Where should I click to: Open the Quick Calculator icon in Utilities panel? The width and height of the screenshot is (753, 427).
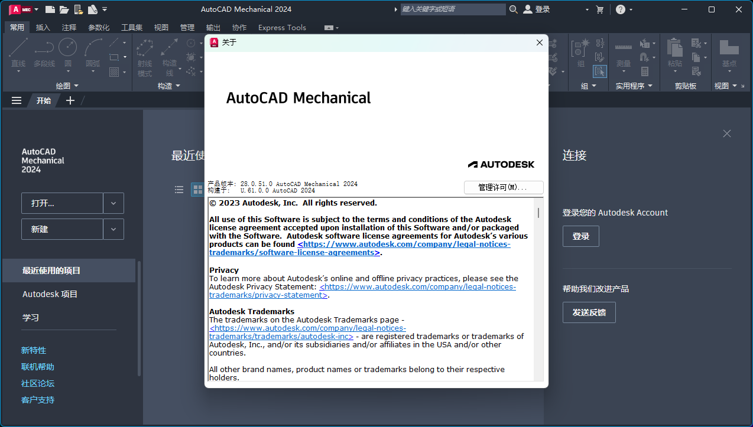[645, 71]
